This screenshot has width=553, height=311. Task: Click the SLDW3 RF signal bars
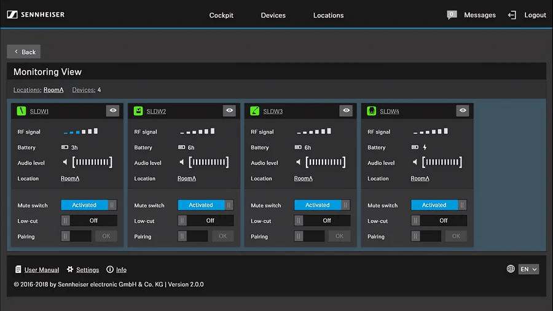click(314, 131)
